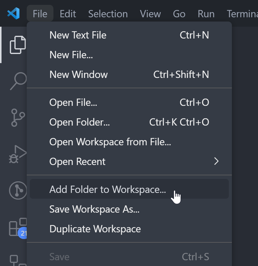Choose Open Folder... from the menu
258x266 pixels.
coord(80,122)
